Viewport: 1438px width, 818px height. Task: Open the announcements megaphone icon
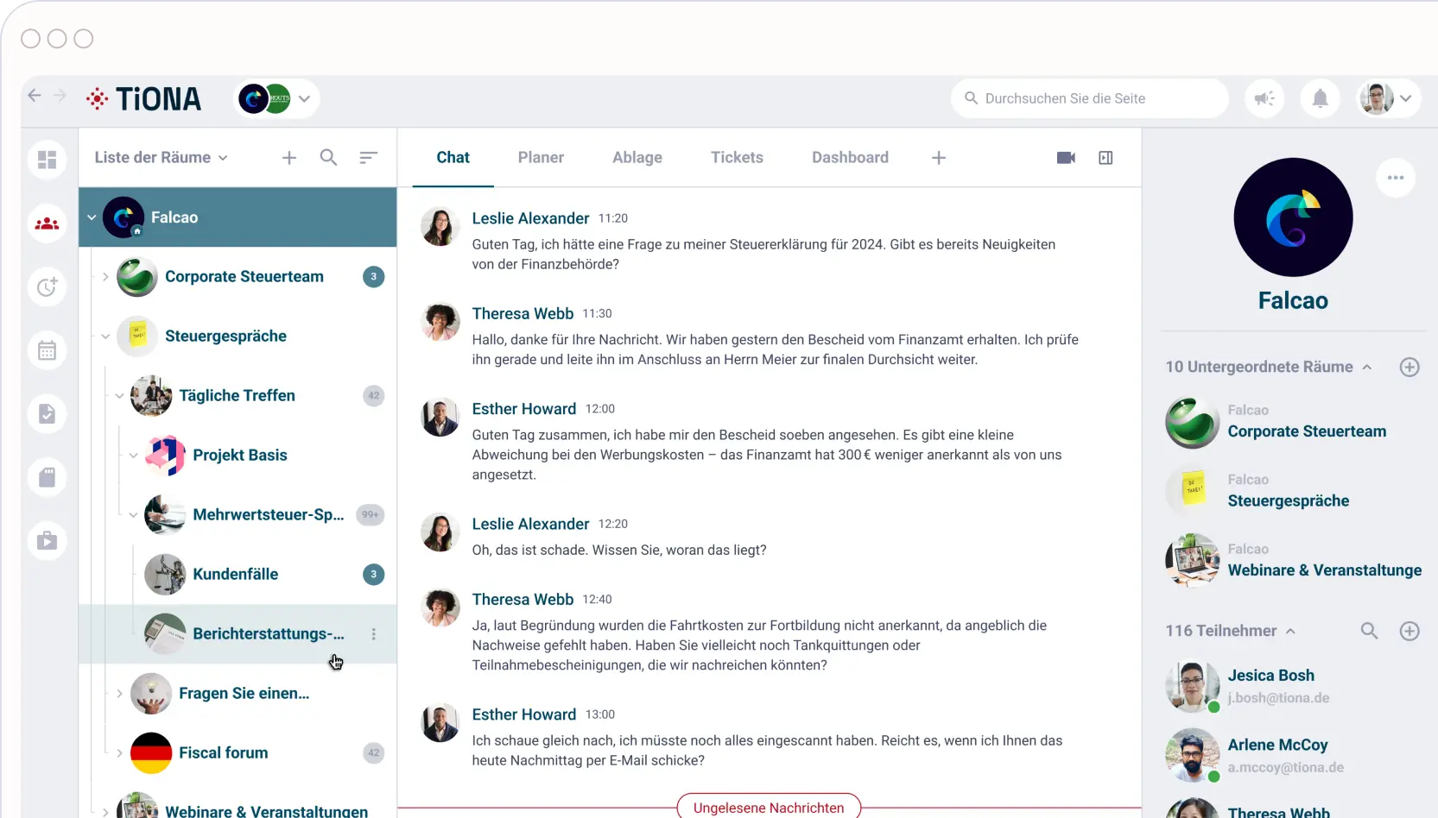click(x=1264, y=98)
